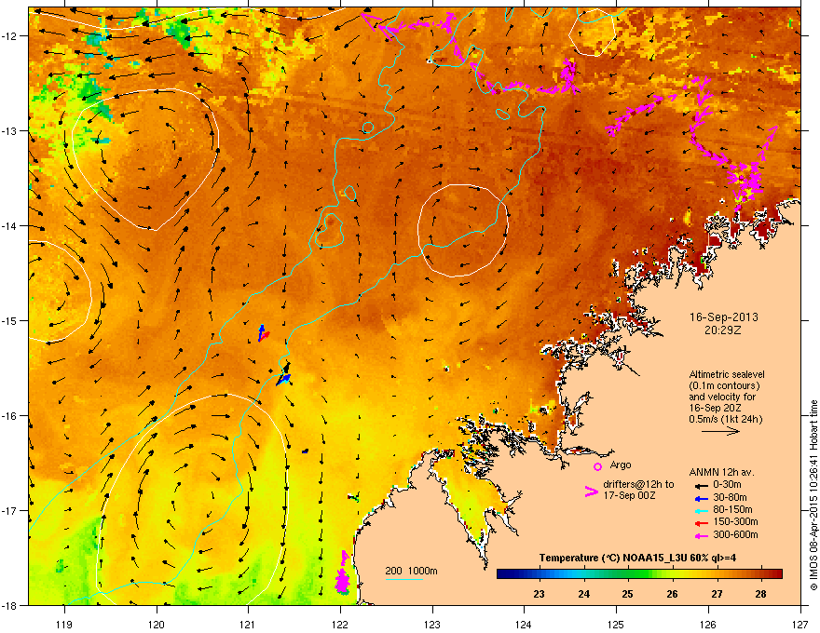Click longitude axis label 127

[800, 624]
